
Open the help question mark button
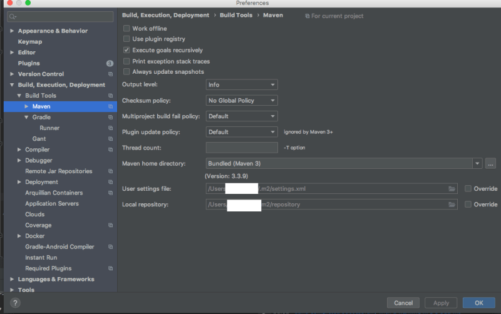pyautogui.click(x=15, y=303)
